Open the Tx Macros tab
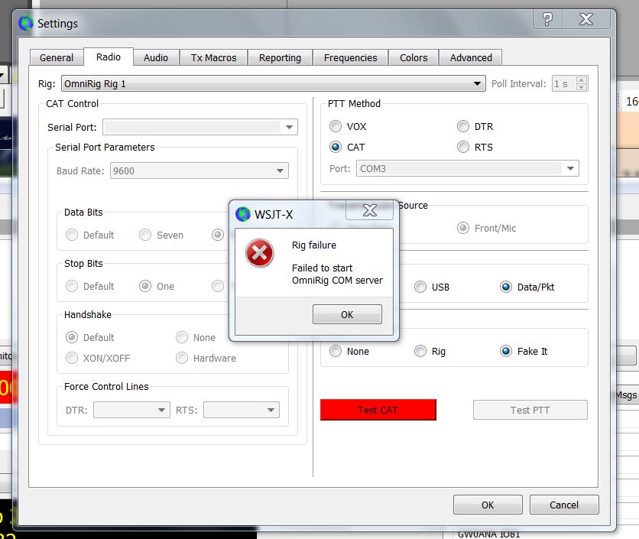639x539 pixels. [213, 57]
